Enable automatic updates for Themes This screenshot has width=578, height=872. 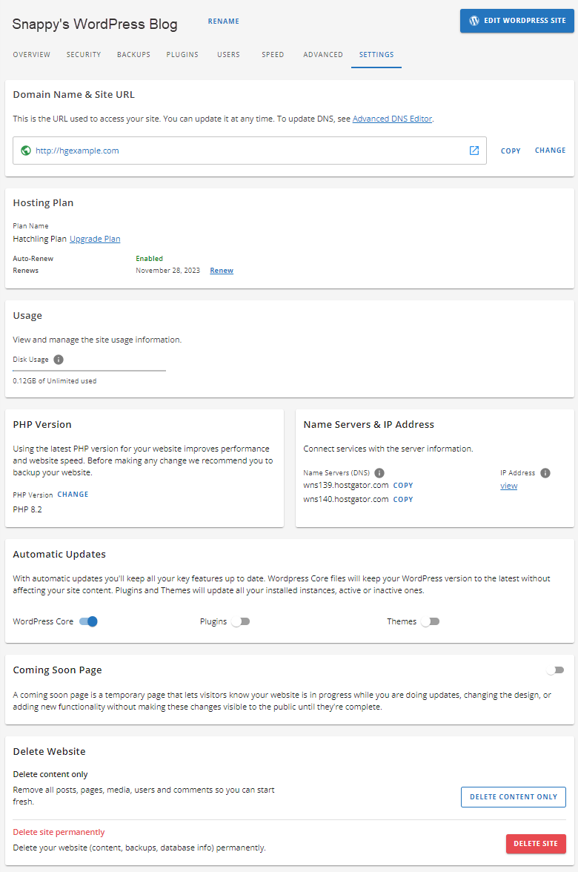pyautogui.click(x=430, y=621)
